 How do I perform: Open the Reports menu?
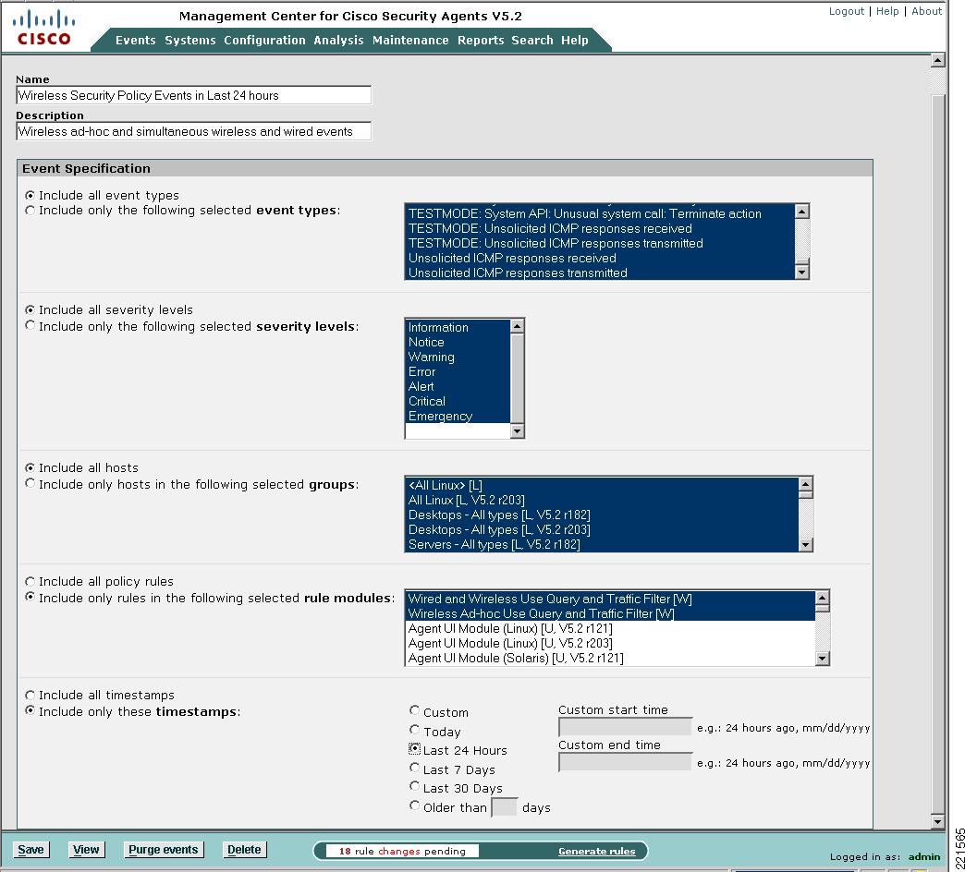pyautogui.click(x=481, y=40)
